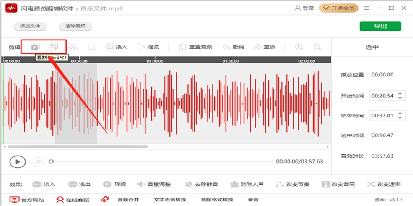The image size is (413, 206).
Task: Click the 混流 mix tool
Action: coord(148,47)
